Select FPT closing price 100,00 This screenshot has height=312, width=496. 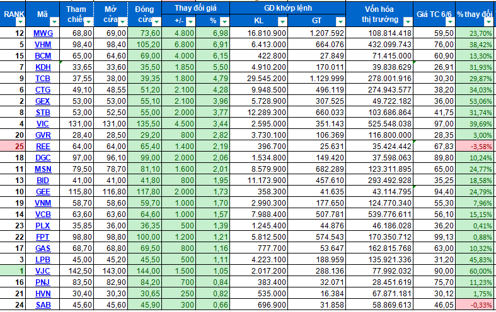pos(145,237)
